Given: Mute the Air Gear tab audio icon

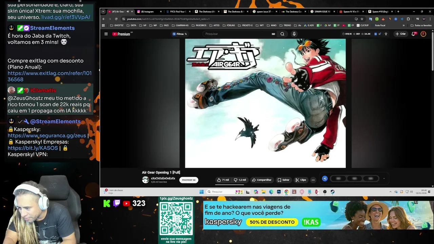Looking at the screenshot, I should 128,12.
